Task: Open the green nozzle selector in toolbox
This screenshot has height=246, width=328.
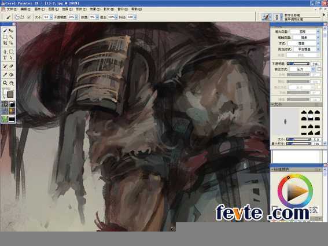Action: 5,119
